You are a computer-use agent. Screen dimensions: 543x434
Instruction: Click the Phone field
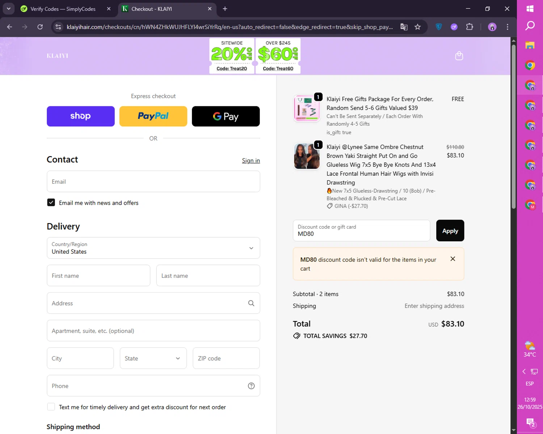[153, 386]
